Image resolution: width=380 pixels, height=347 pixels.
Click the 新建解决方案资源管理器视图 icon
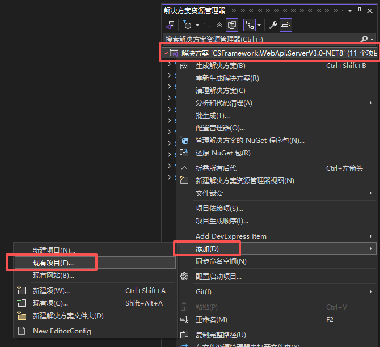[184, 180]
